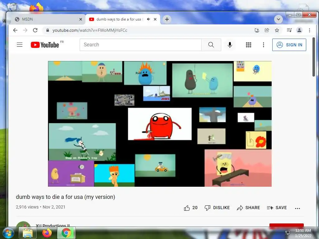The image size is (319, 239).
Task: Click the Firefox desktop shortcut icon
Action: pos(36,8)
